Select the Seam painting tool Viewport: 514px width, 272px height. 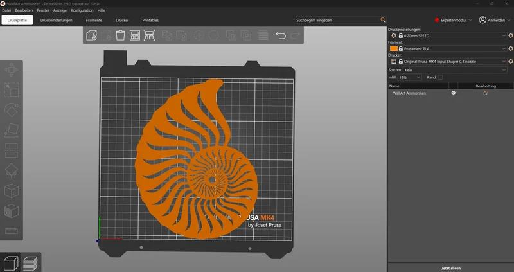pos(12,191)
